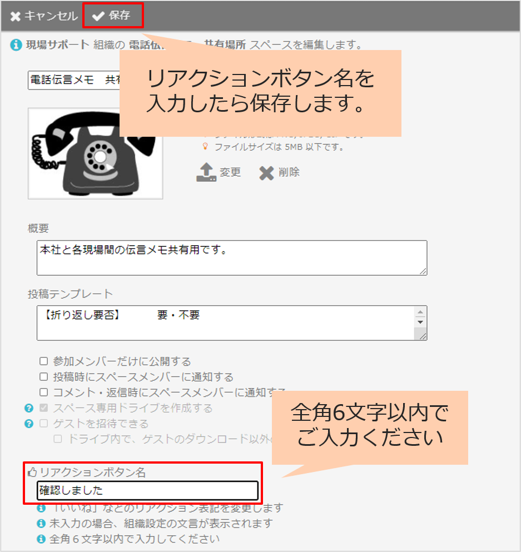Click the template scrollbar down arrow
Viewport: 521px width, 552px height.
point(420,322)
